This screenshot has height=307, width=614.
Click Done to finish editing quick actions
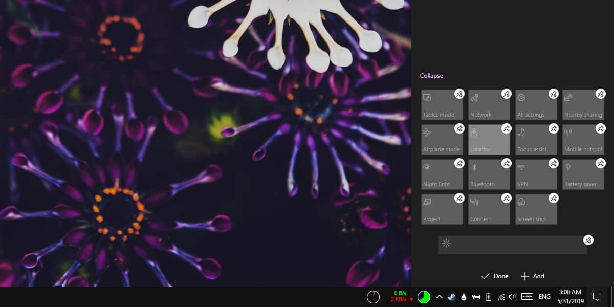click(x=495, y=276)
